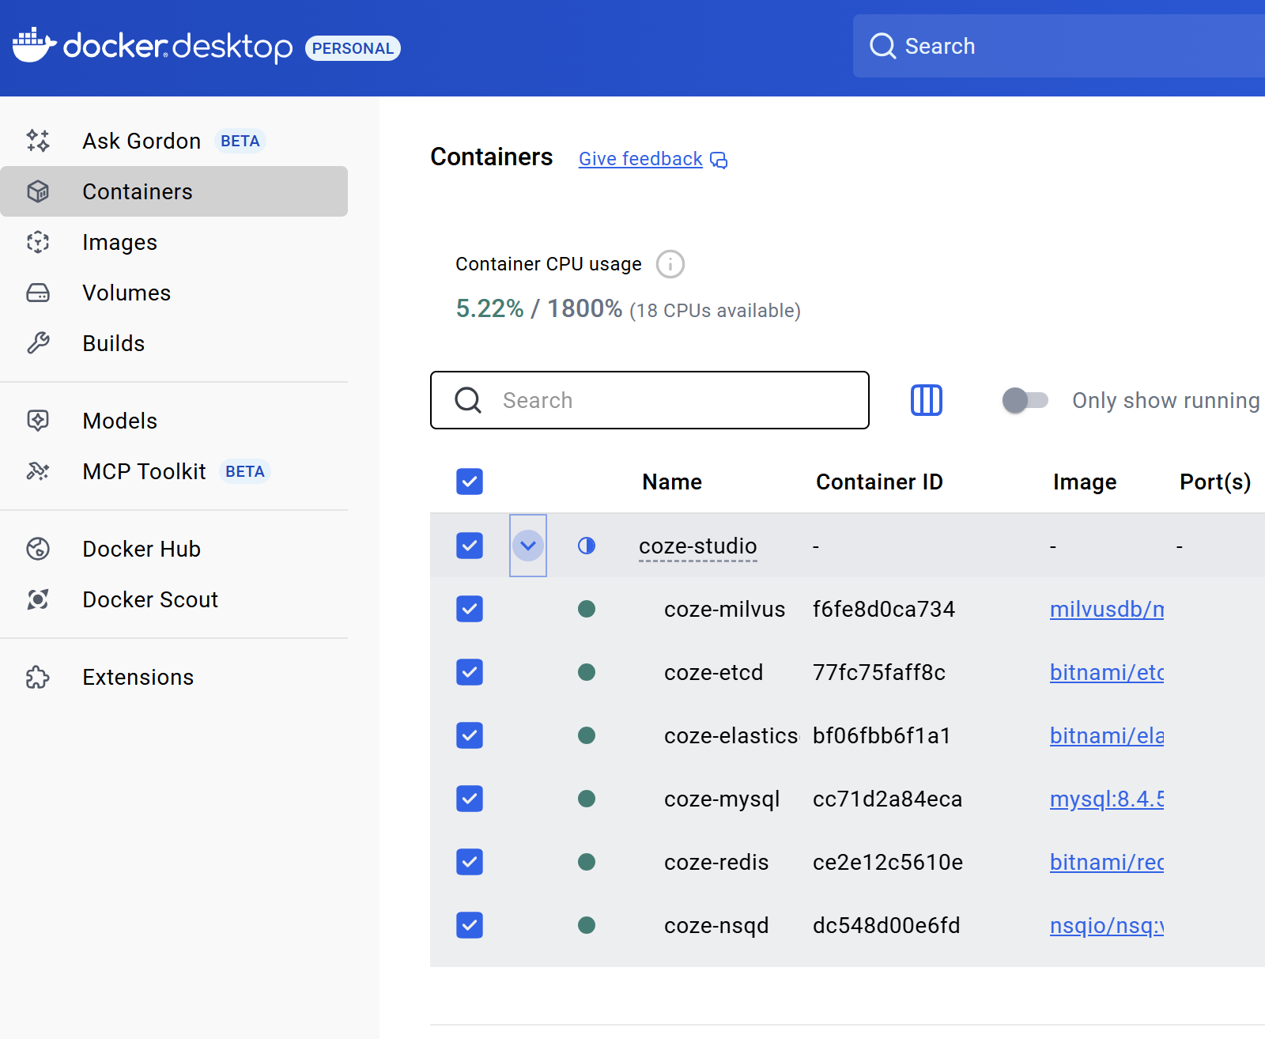
Task: Click the coze-studio partial status icon
Action: (587, 546)
